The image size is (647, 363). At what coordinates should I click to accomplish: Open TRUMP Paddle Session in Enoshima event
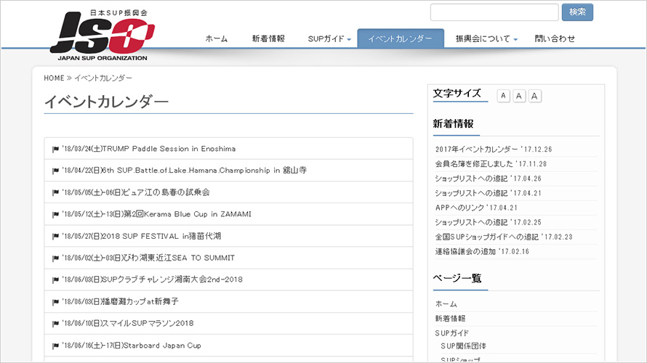tap(148, 149)
